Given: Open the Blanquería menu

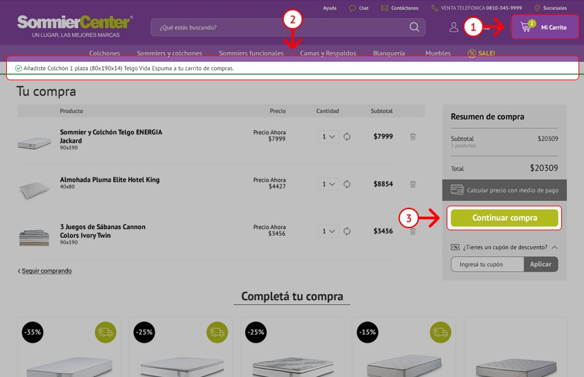Looking at the screenshot, I should (389, 53).
